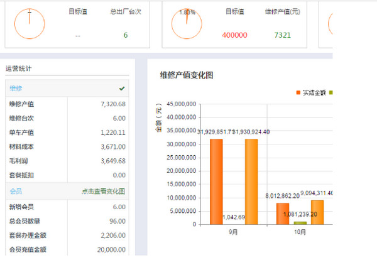Click the 9月 second lighter orange bar
377x260 pixels.
pos(251,181)
